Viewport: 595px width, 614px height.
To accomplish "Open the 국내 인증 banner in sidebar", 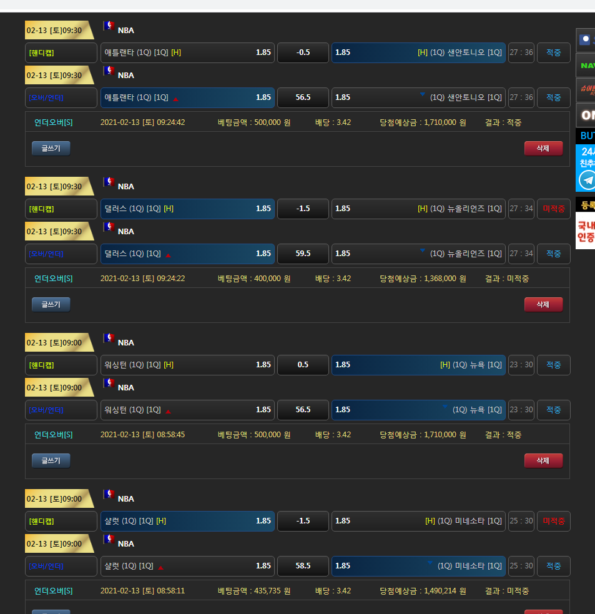I will 586,231.
